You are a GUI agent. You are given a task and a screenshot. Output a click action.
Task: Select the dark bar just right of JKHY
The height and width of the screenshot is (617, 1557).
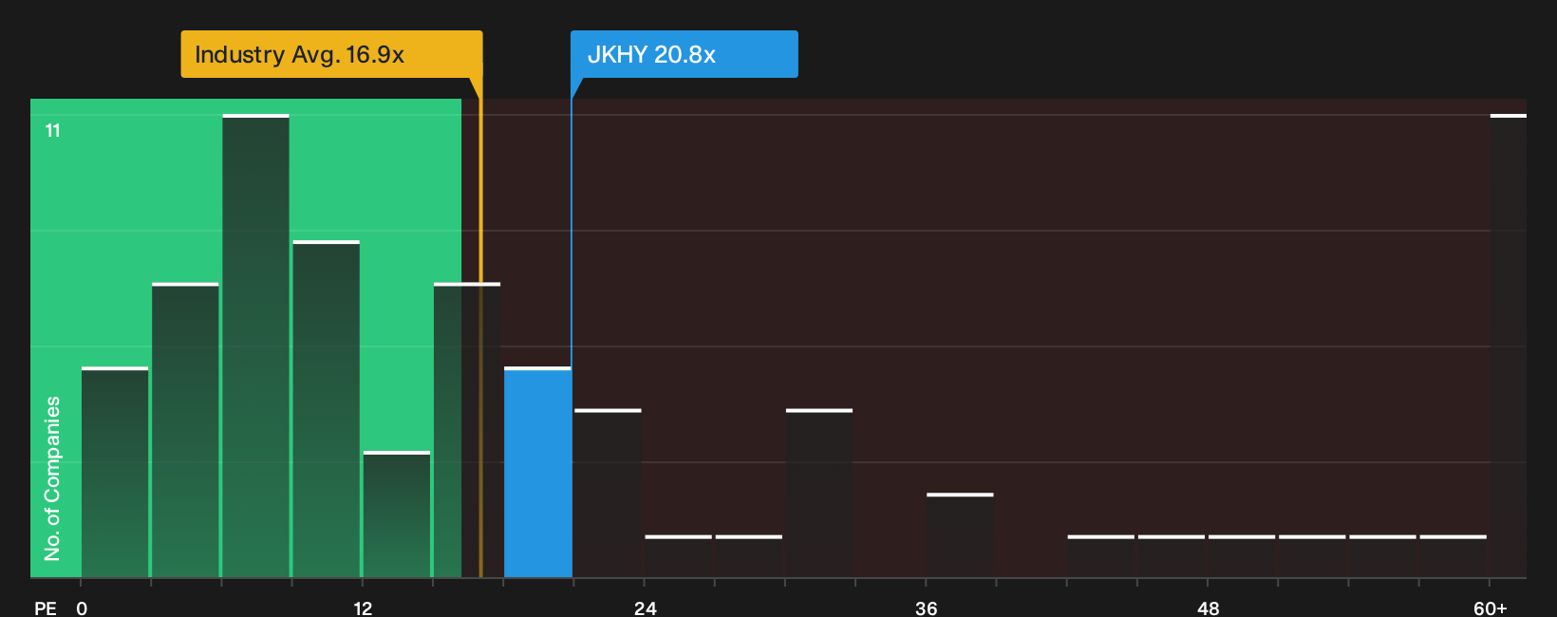608,494
